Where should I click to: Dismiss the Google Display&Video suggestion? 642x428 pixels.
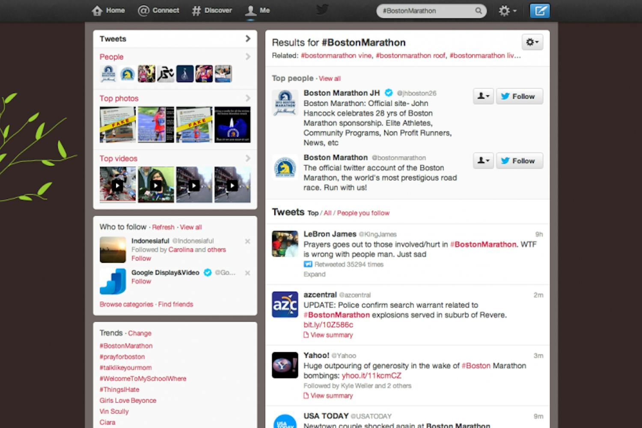(x=247, y=273)
